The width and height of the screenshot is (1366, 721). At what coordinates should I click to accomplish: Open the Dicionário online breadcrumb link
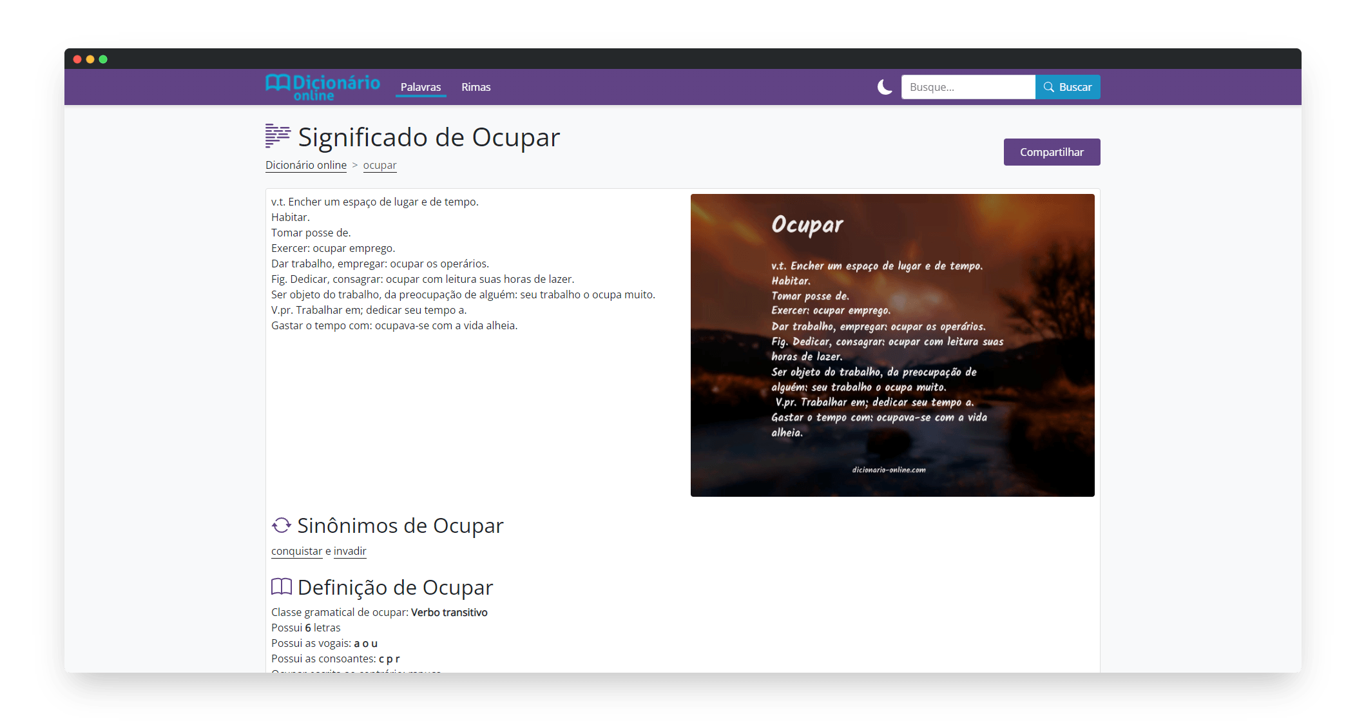tap(306, 165)
